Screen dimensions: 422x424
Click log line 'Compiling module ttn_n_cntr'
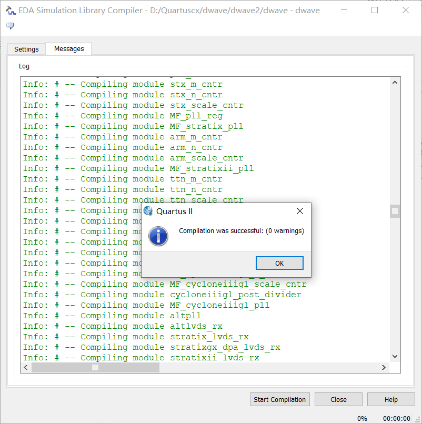123,190
